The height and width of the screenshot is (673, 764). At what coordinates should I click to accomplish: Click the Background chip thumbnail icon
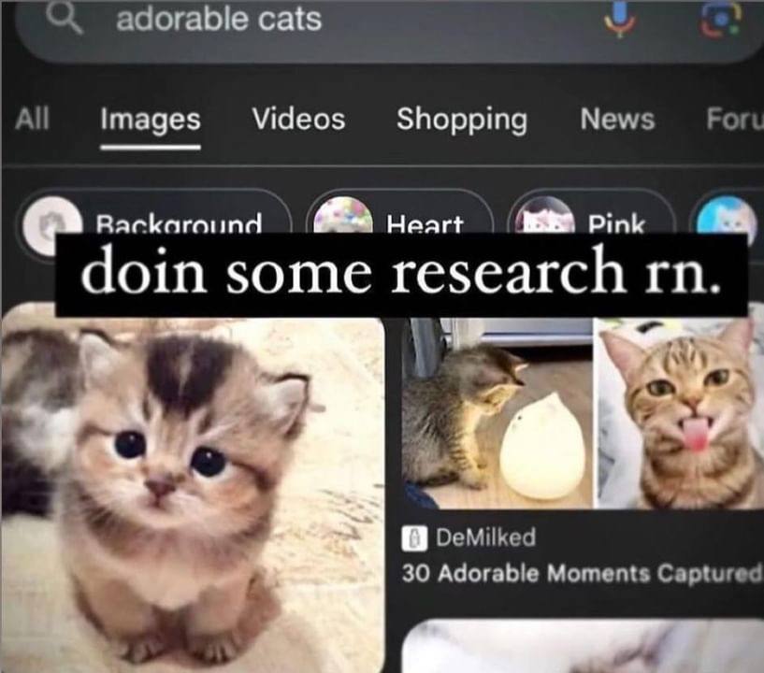click(x=52, y=223)
